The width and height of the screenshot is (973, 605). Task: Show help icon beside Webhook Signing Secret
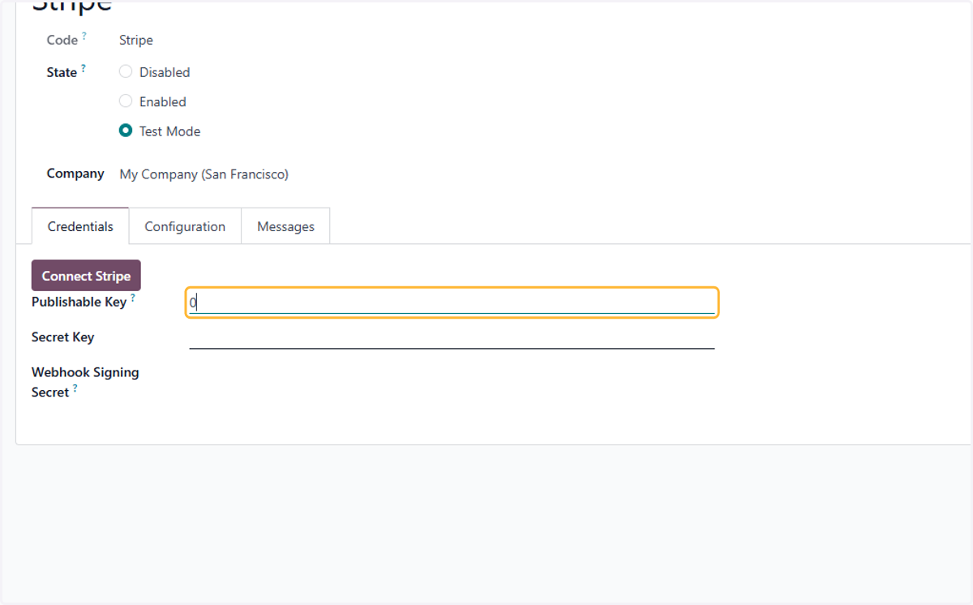pyautogui.click(x=75, y=388)
